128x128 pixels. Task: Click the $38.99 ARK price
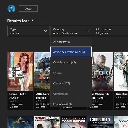[46, 105]
